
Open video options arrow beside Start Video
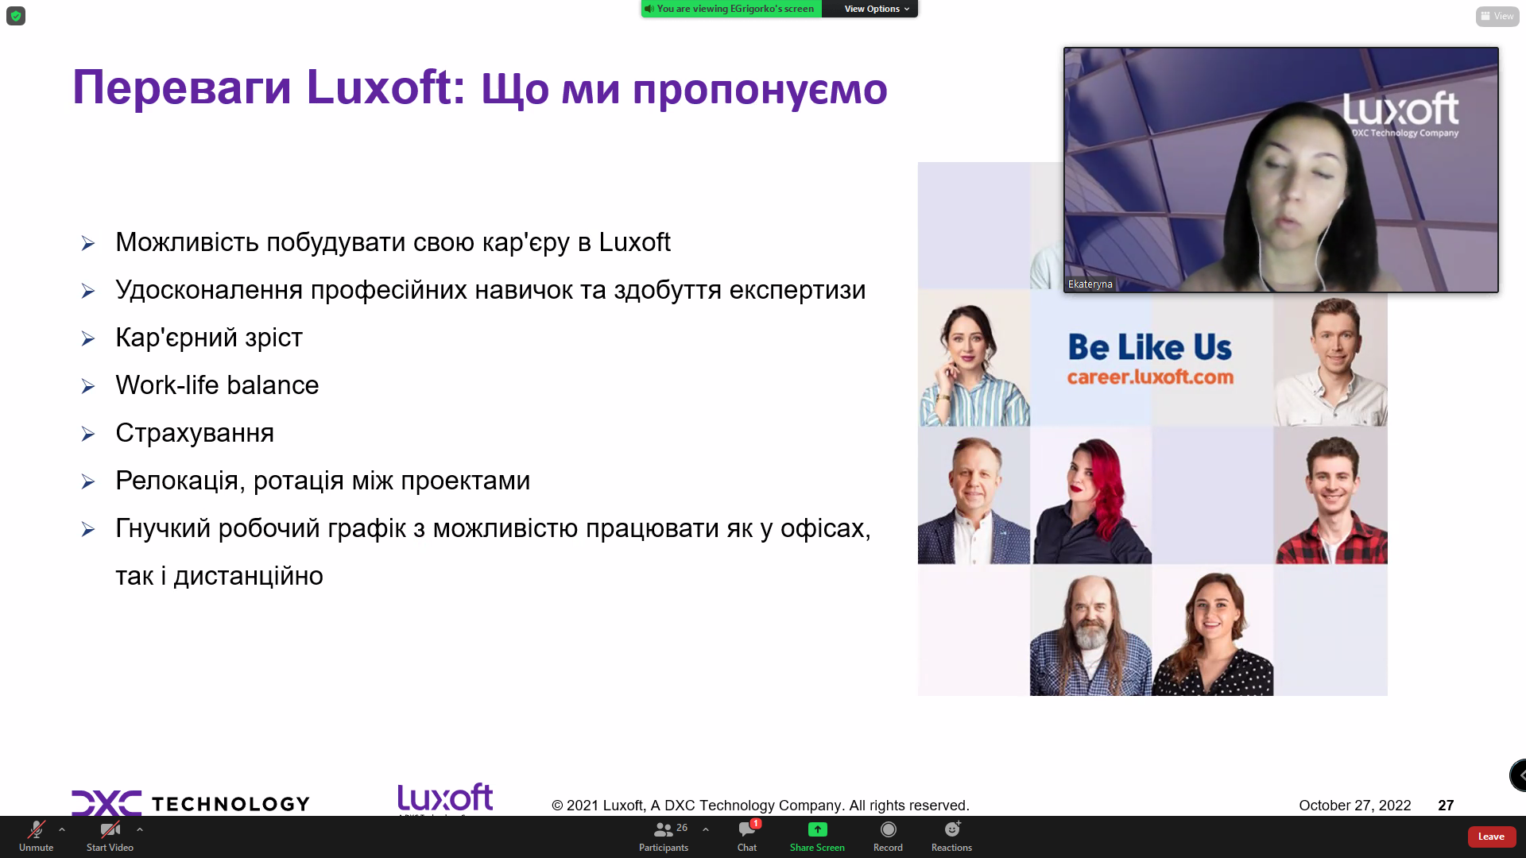pyautogui.click(x=140, y=829)
